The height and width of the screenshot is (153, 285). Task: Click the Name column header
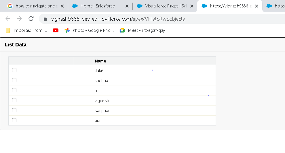click(x=100, y=61)
